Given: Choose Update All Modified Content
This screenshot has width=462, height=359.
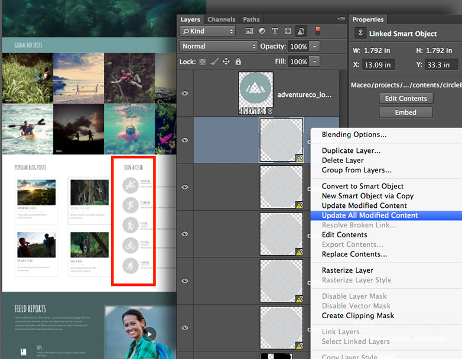Looking at the screenshot, I should click(x=386, y=216).
